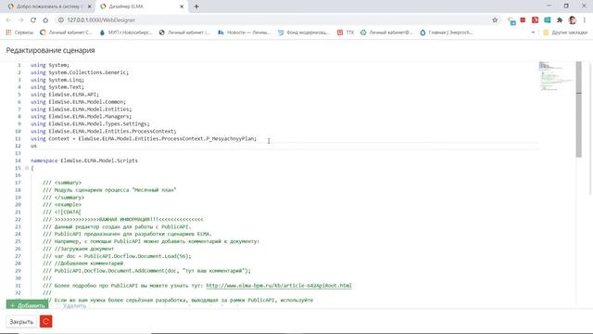Image resolution: width=593 pixels, height=334 pixels.
Task: Click the 'using Context = EleWise.ELMA...' line
Action: coord(144,138)
